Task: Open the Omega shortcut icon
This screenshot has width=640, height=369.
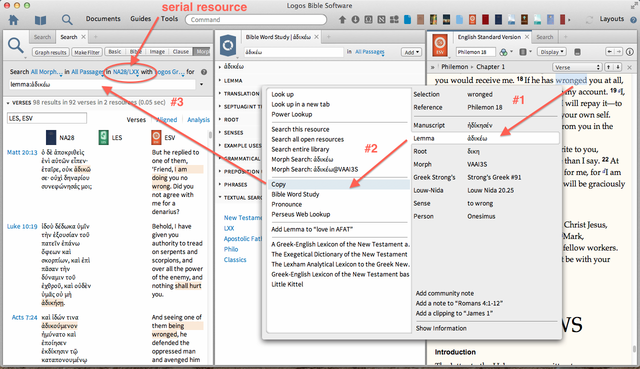Action: (x=368, y=19)
